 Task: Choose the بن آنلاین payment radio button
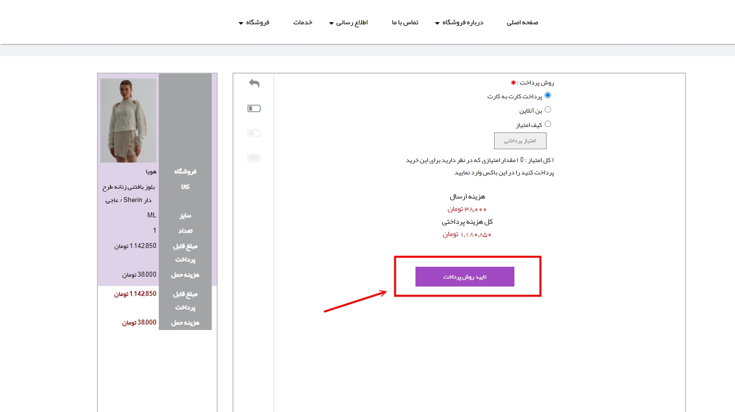pyautogui.click(x=548, y=110)
